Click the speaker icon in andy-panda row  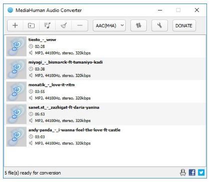[31, 143]
